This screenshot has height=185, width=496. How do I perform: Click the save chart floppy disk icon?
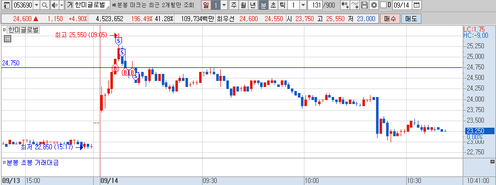click(364, 5)
